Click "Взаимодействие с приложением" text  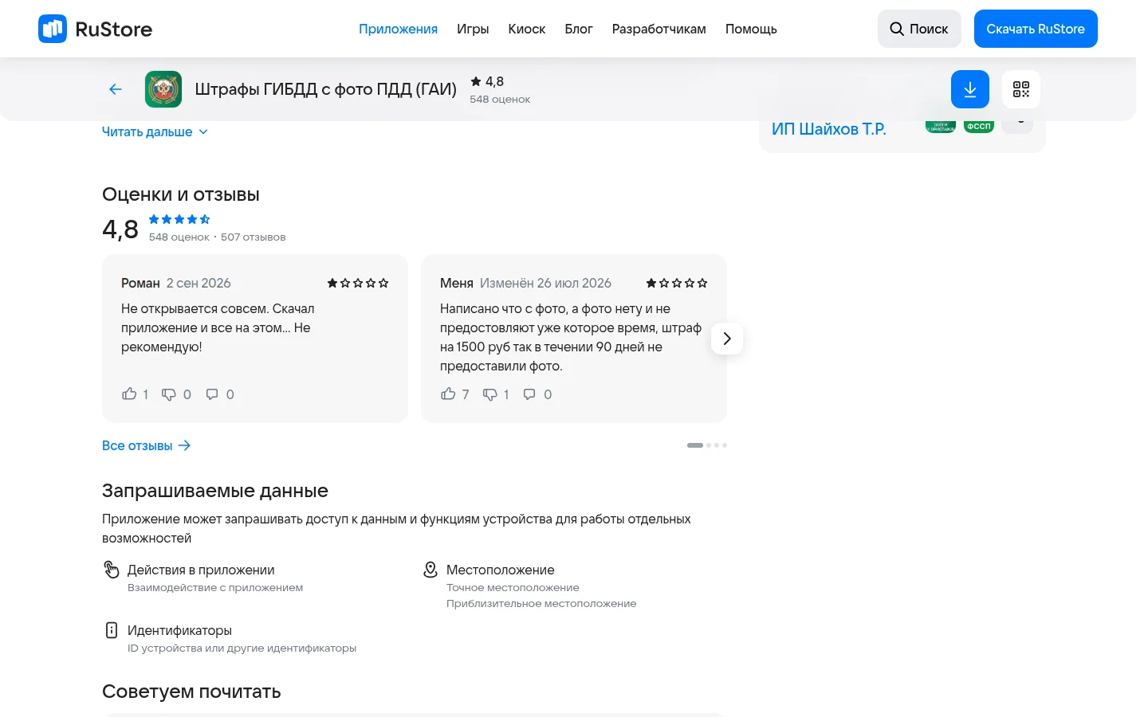coord(215,588)
